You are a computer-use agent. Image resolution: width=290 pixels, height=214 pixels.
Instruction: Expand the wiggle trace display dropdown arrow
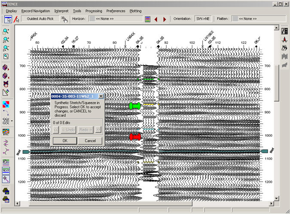click(12, 121)
